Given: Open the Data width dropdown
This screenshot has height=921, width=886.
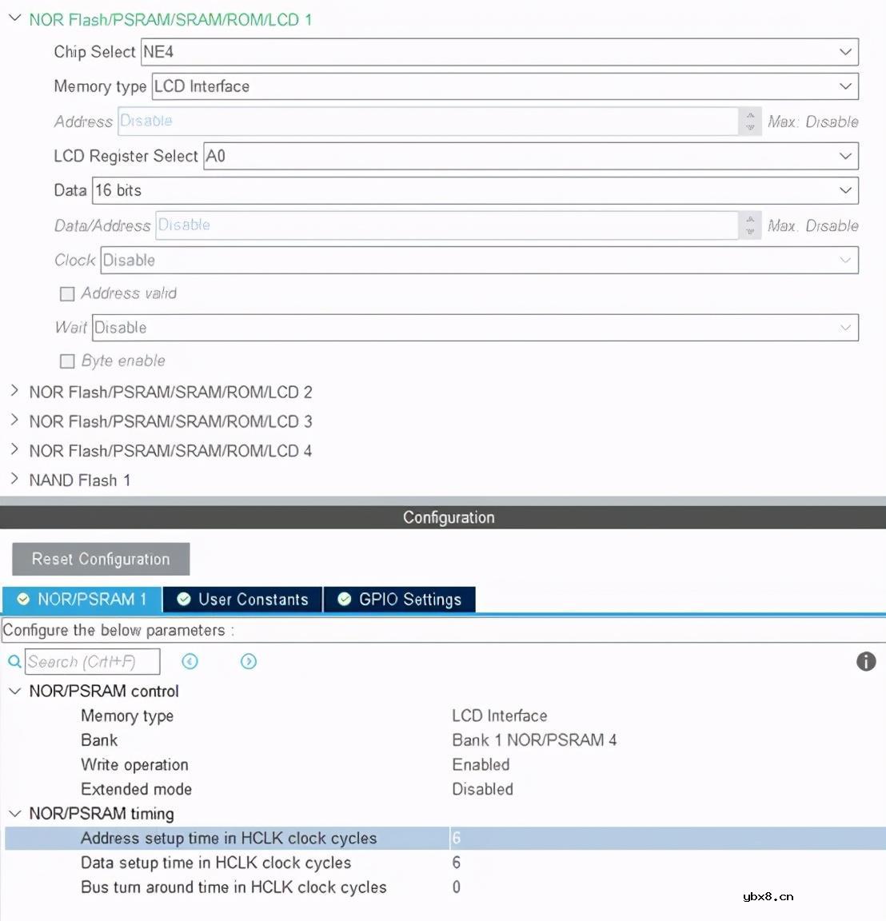Looking at the screenshot, I should 475,190.
